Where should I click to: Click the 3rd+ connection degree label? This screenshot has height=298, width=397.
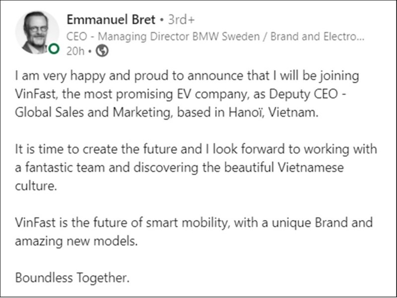click(x=181, y=20)
